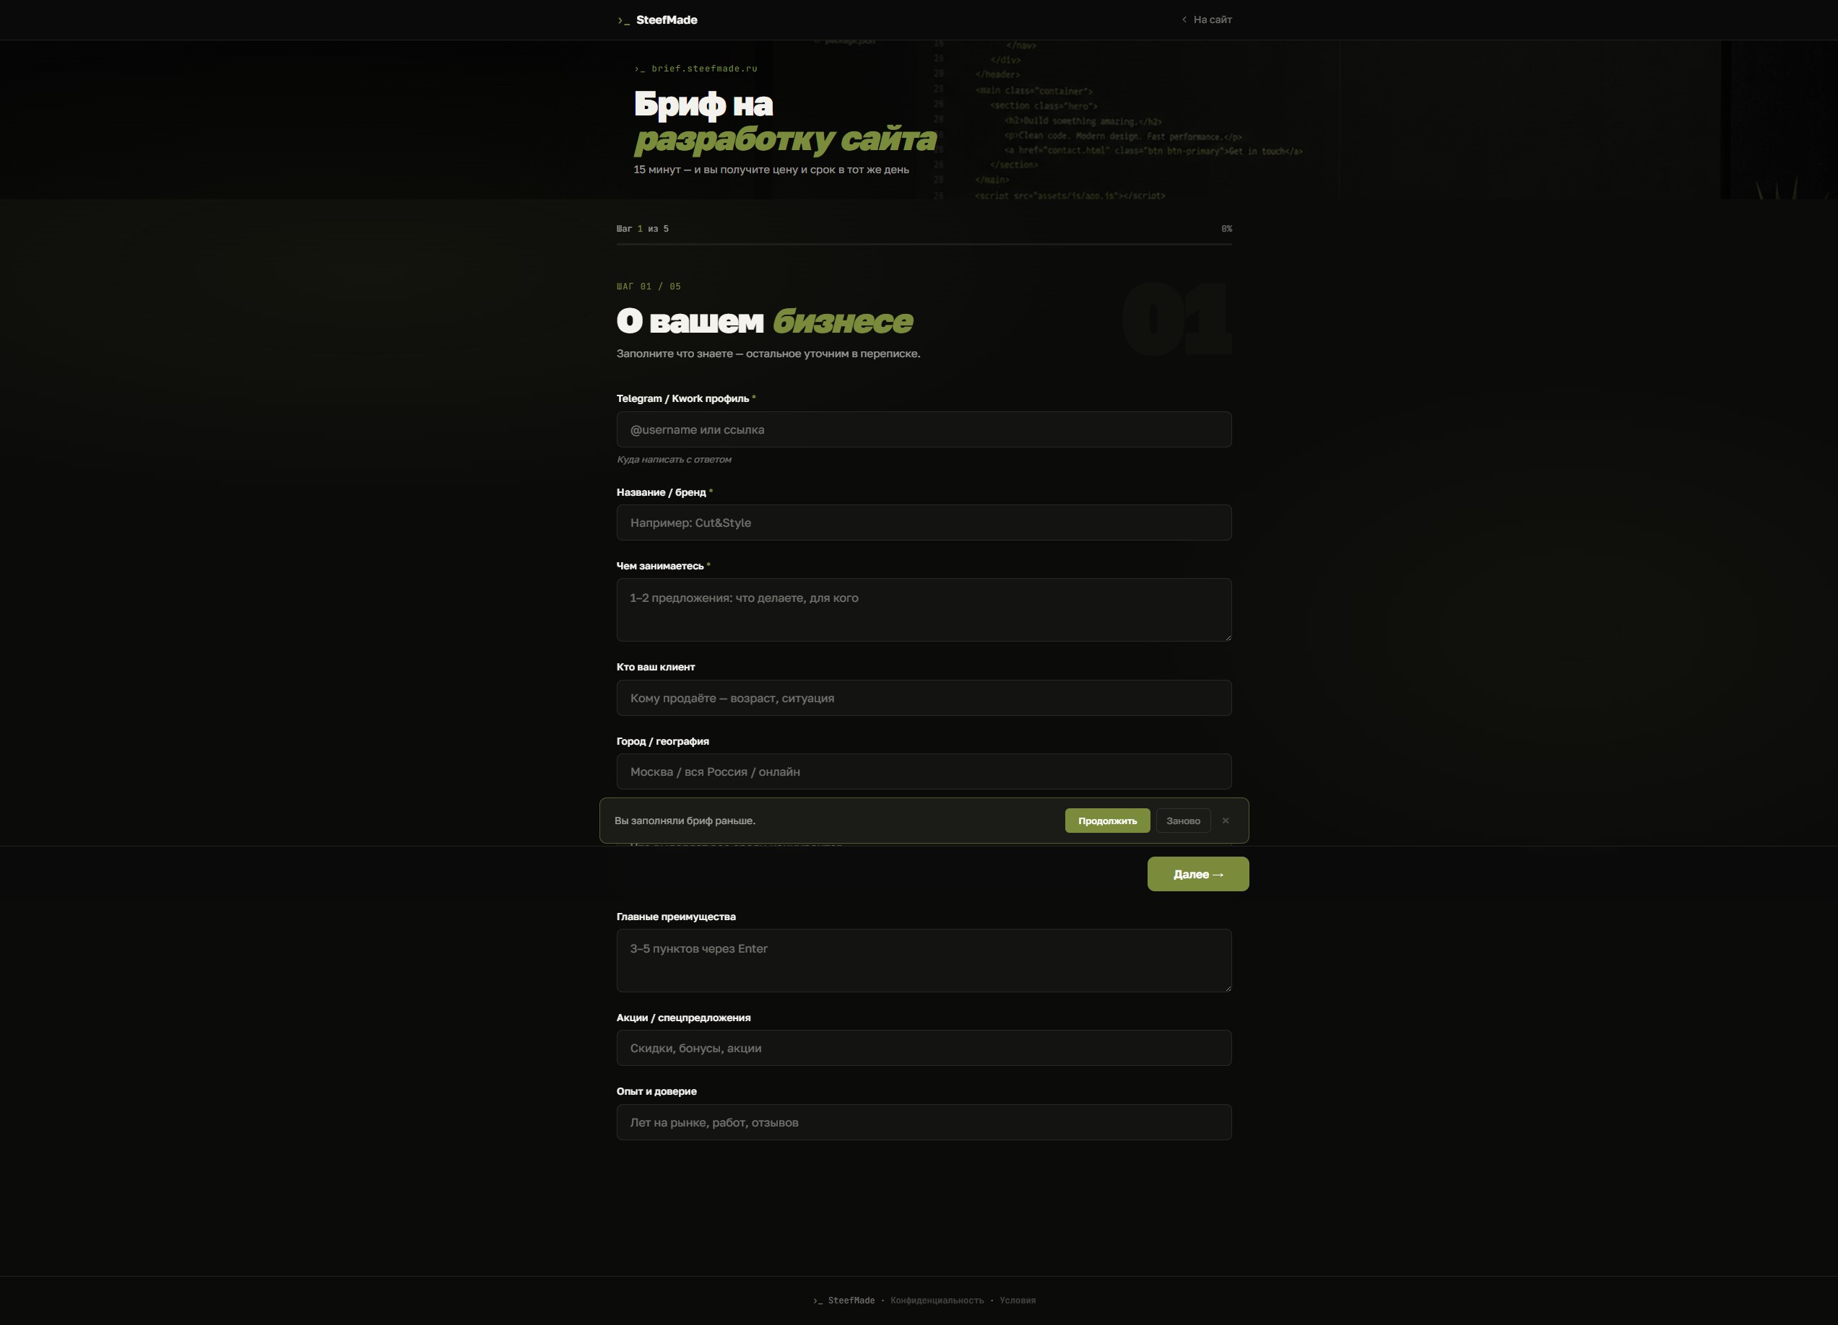
Task: Focus the Акции / спецпредложения field
Action: point(924,1048)
